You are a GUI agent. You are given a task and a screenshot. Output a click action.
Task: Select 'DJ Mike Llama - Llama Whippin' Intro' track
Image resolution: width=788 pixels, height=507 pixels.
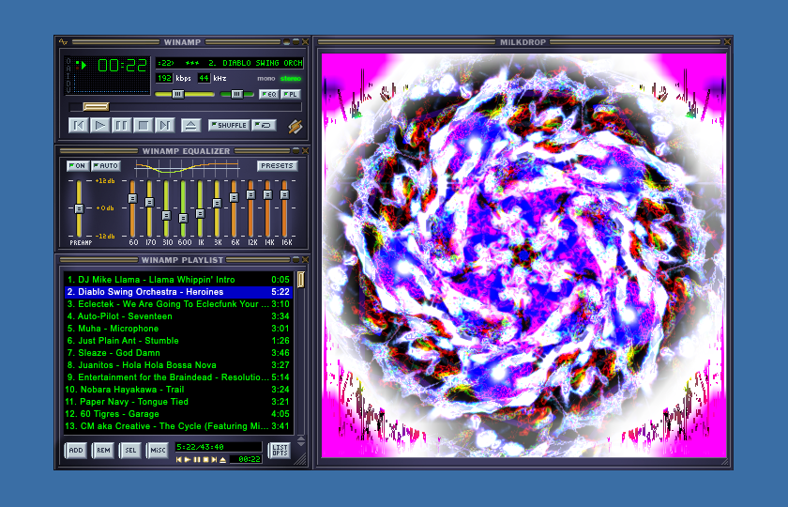pyautogui.click(x=178, y=280)
